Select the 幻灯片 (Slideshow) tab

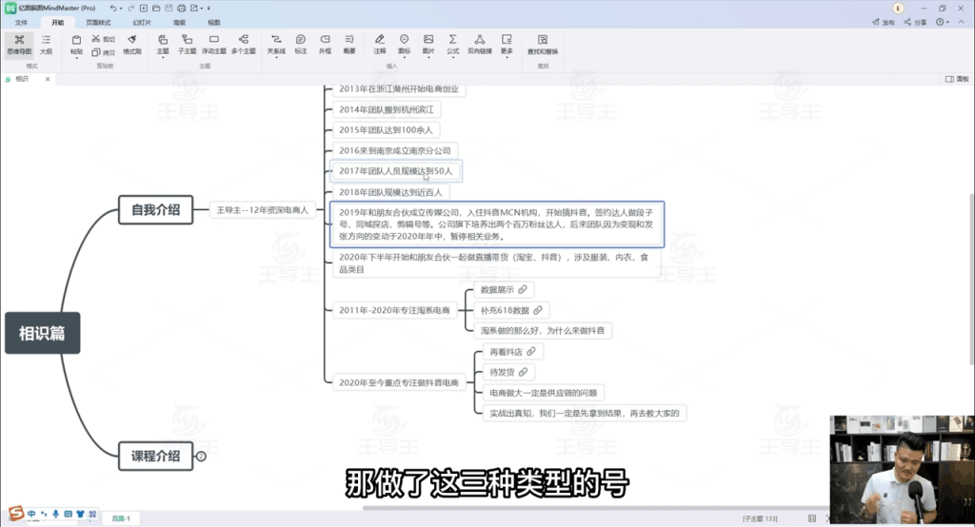coord(142,23)
